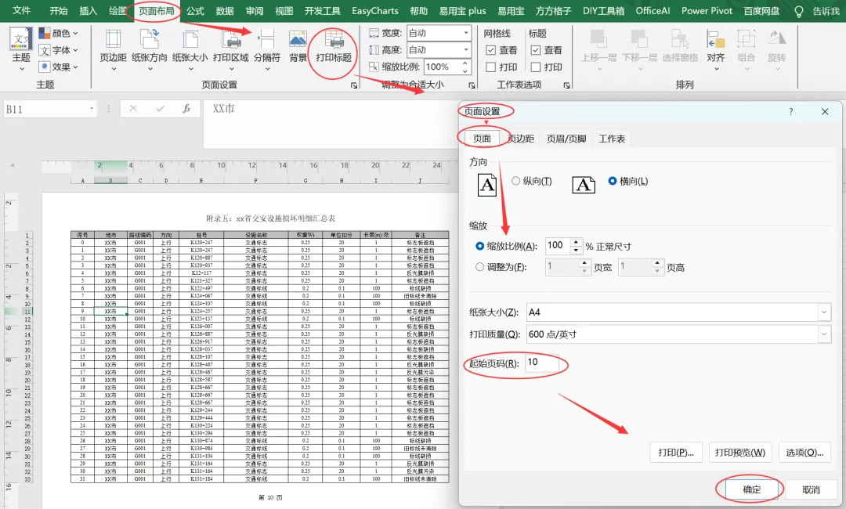Open the 主题 themes gallery icon

pos(21,39)
